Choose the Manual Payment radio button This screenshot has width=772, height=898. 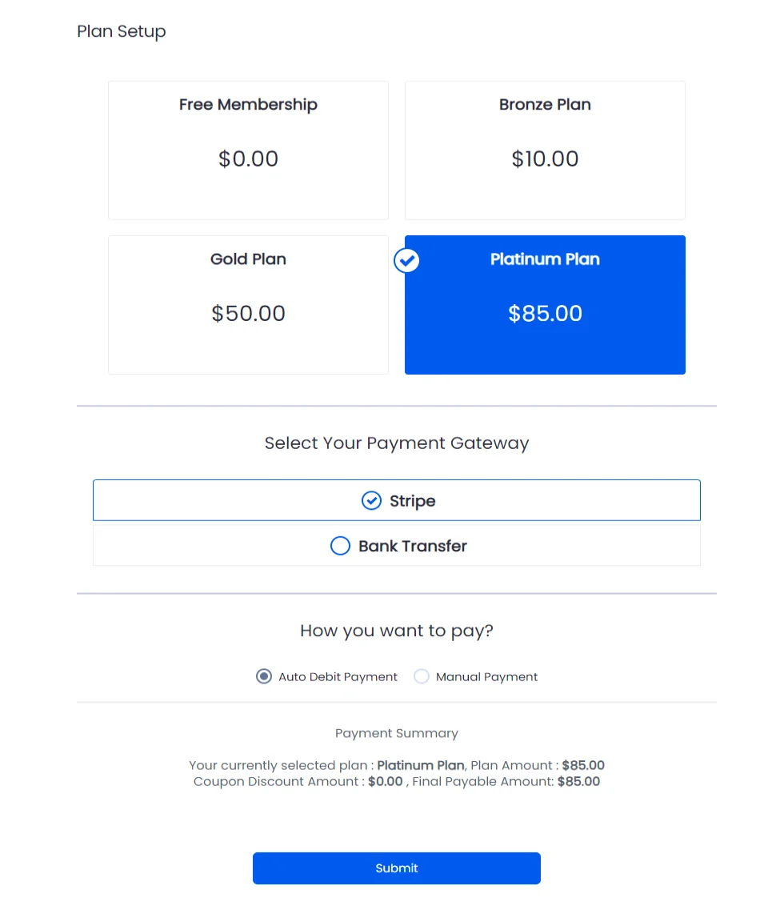click(x=421, y=676)
